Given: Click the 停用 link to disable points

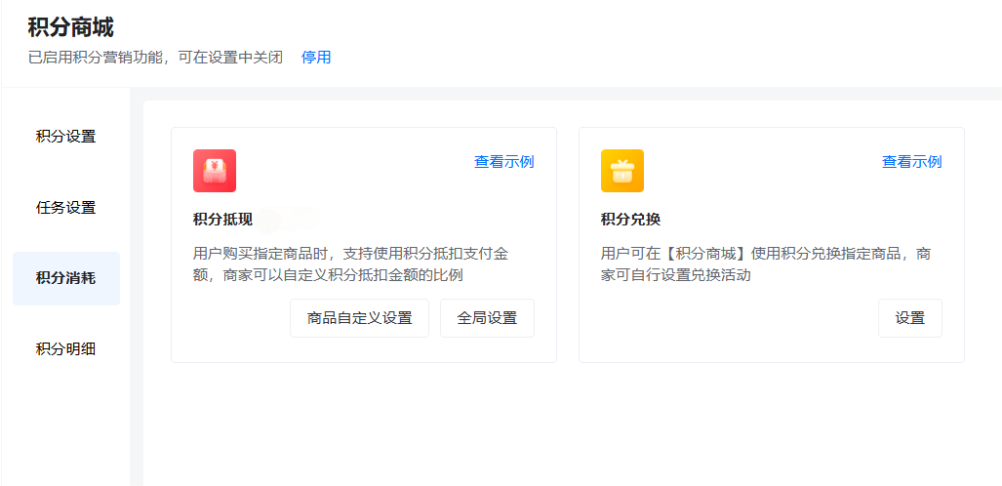Looking at the screenshot, I should click(316, 57).
